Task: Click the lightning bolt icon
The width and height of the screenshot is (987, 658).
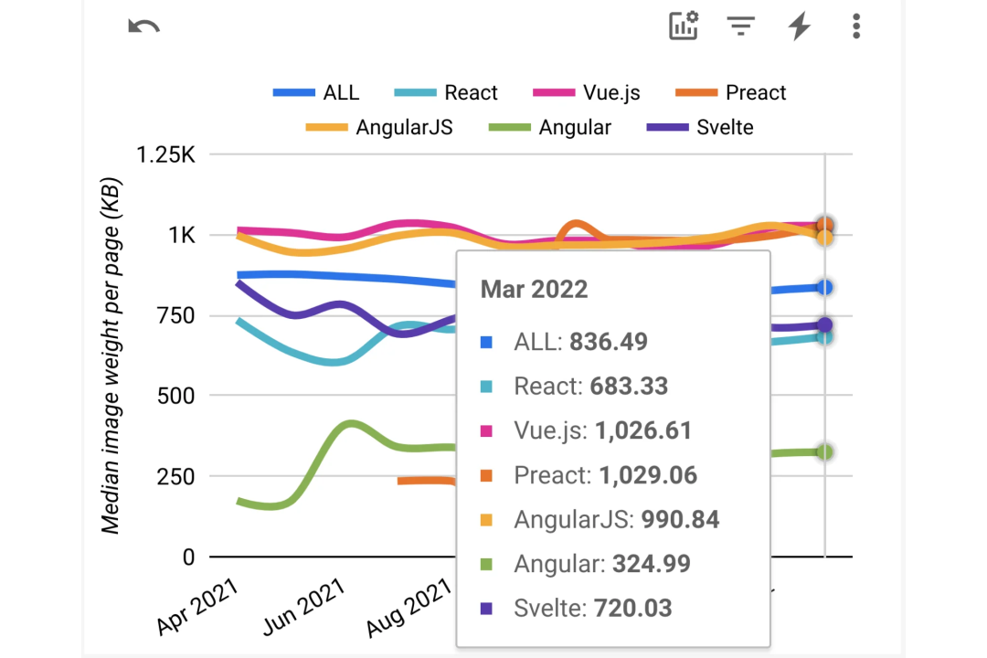Action: [800, 27]
